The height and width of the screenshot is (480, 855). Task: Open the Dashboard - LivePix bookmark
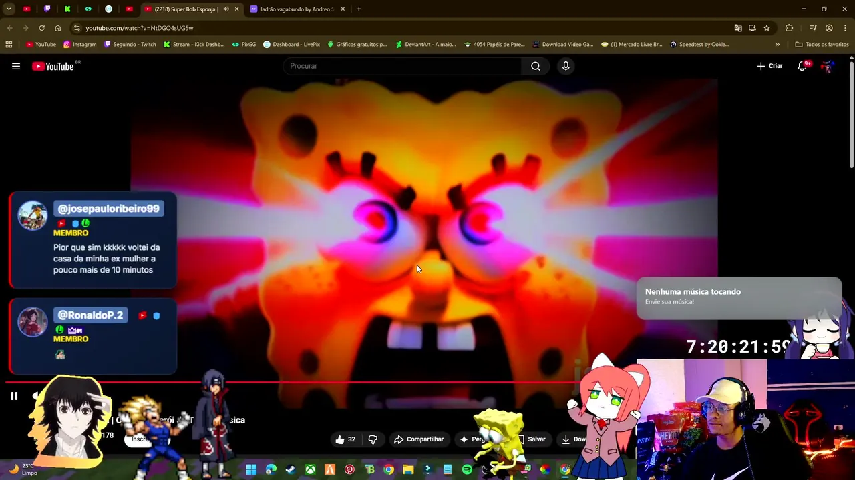point(292,45)
